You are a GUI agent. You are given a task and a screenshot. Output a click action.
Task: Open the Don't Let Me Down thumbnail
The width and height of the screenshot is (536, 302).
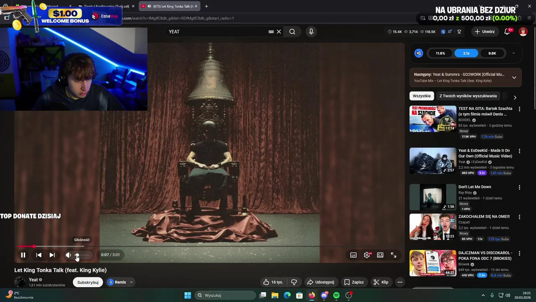433,197
